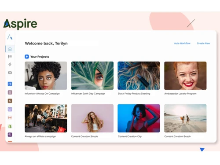Click the "Content Creation City" label
This screenshot has height=165, width=220.
coord(130,136)
